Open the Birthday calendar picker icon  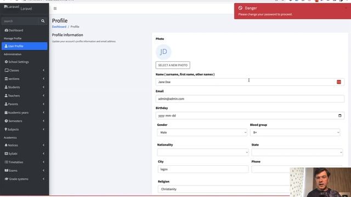pyautogui.click(x=340, y=115)
